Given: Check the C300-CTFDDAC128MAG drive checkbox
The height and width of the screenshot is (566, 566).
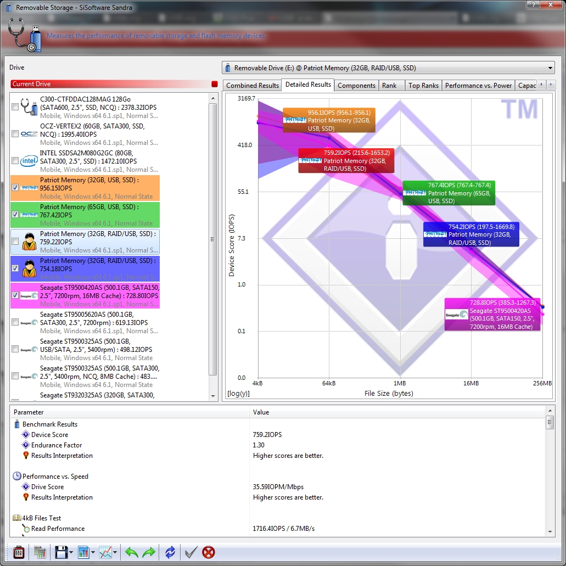Looking at the screenshot, I should [x=15, y=107].
